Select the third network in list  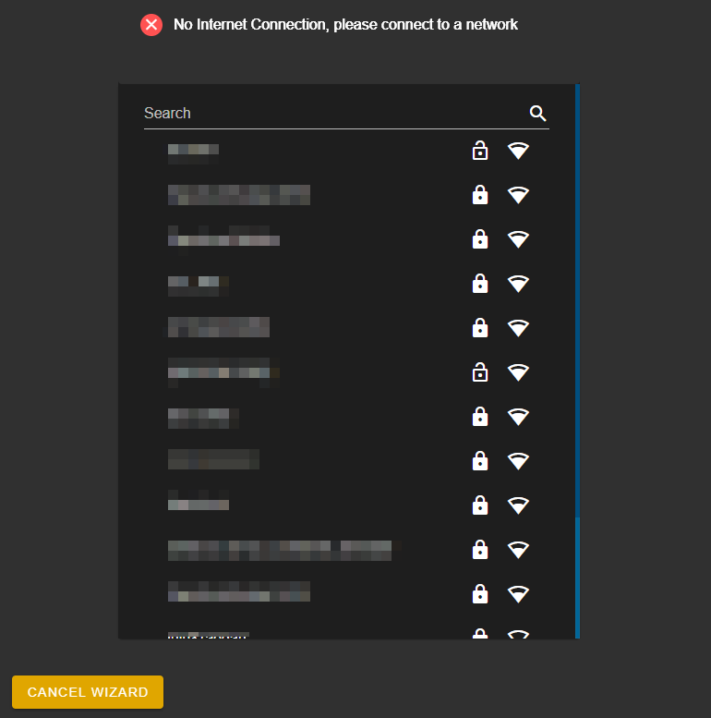click(x=346, y=239)
